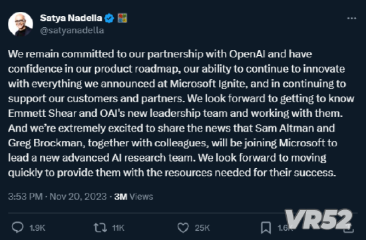
Task: Bookmark the tweet using the bookmark icon
Action: 266,227
